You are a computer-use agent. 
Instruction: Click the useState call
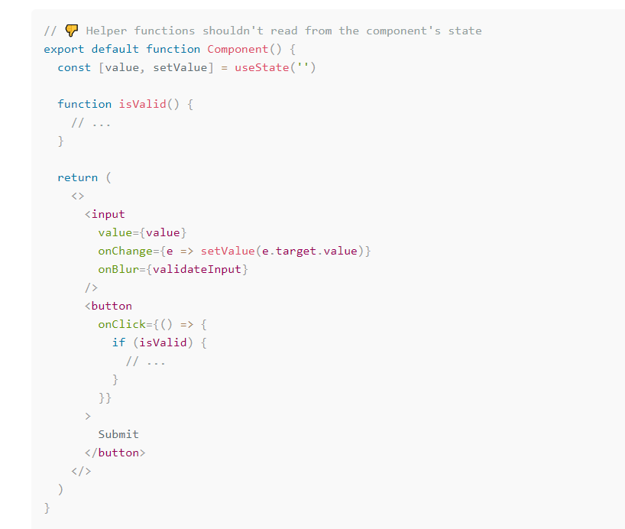(x=274, y=67)
